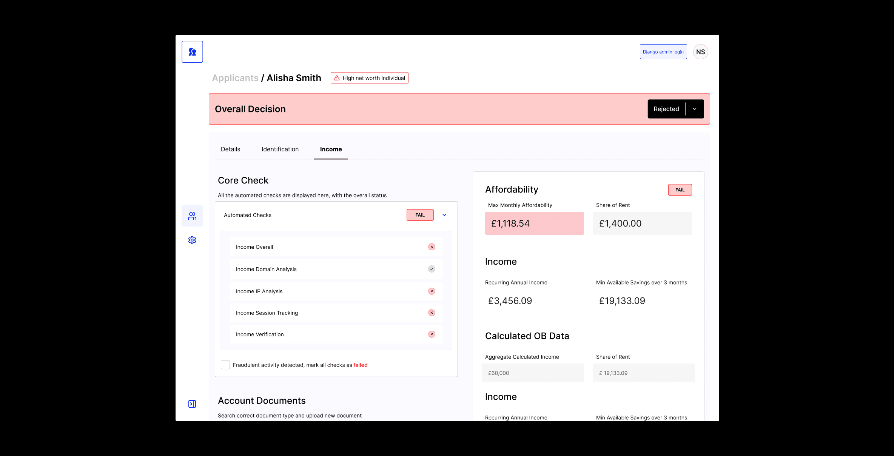Click the Income Domain Analysis check icon
This screenshot has width=894, height=456.
432,269
